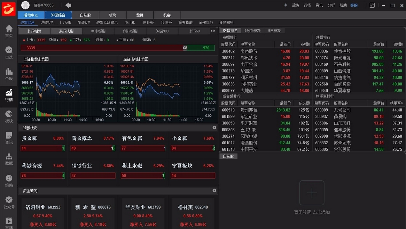The height and width of the screenshot is (229, 406).
Task: Open the 系统 menu in the title bar
Action: (x=295, y=5)
